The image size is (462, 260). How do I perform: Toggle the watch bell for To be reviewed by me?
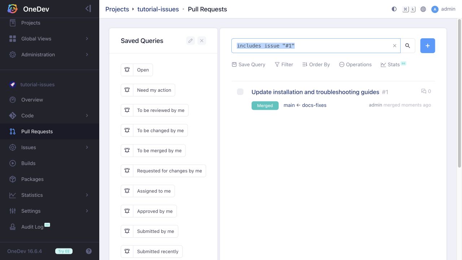pos(127,110)
